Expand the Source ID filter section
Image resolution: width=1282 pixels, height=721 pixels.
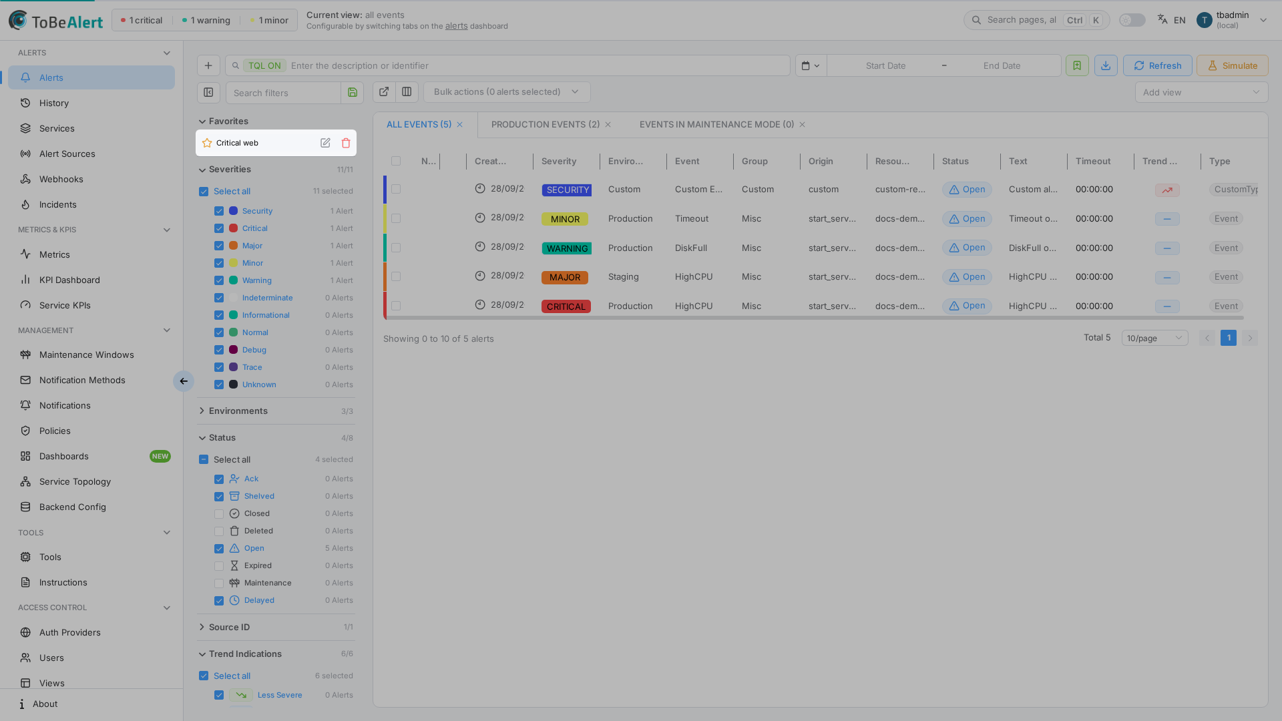[276, 628]
